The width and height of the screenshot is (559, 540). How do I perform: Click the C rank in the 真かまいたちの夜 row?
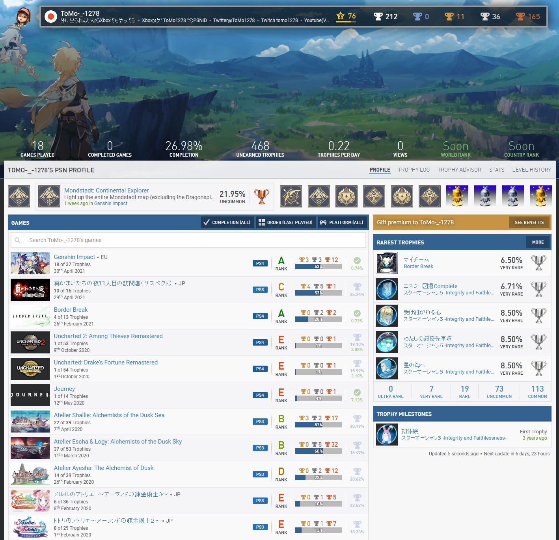pos(281,287)
